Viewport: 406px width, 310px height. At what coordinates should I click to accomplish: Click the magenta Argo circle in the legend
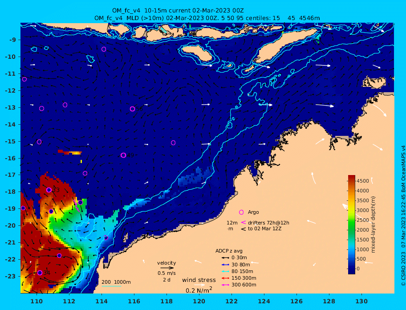(241, 212)
